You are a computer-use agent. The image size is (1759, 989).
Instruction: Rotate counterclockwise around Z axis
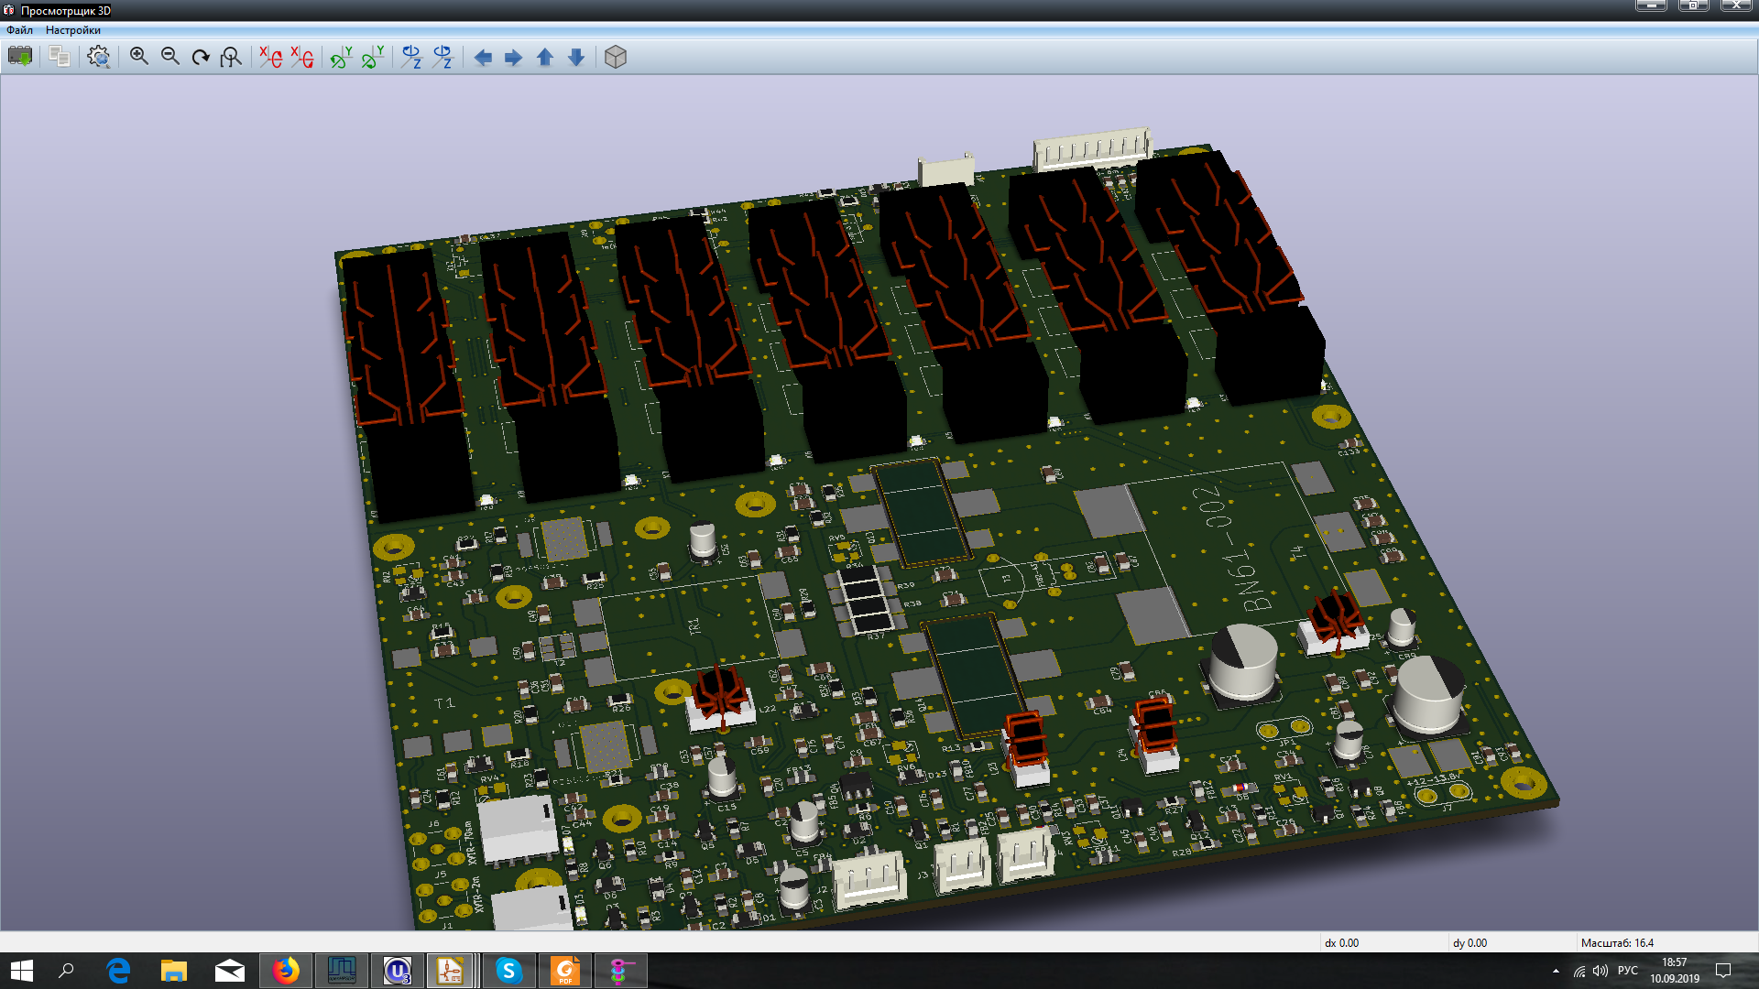pos(443,57)
